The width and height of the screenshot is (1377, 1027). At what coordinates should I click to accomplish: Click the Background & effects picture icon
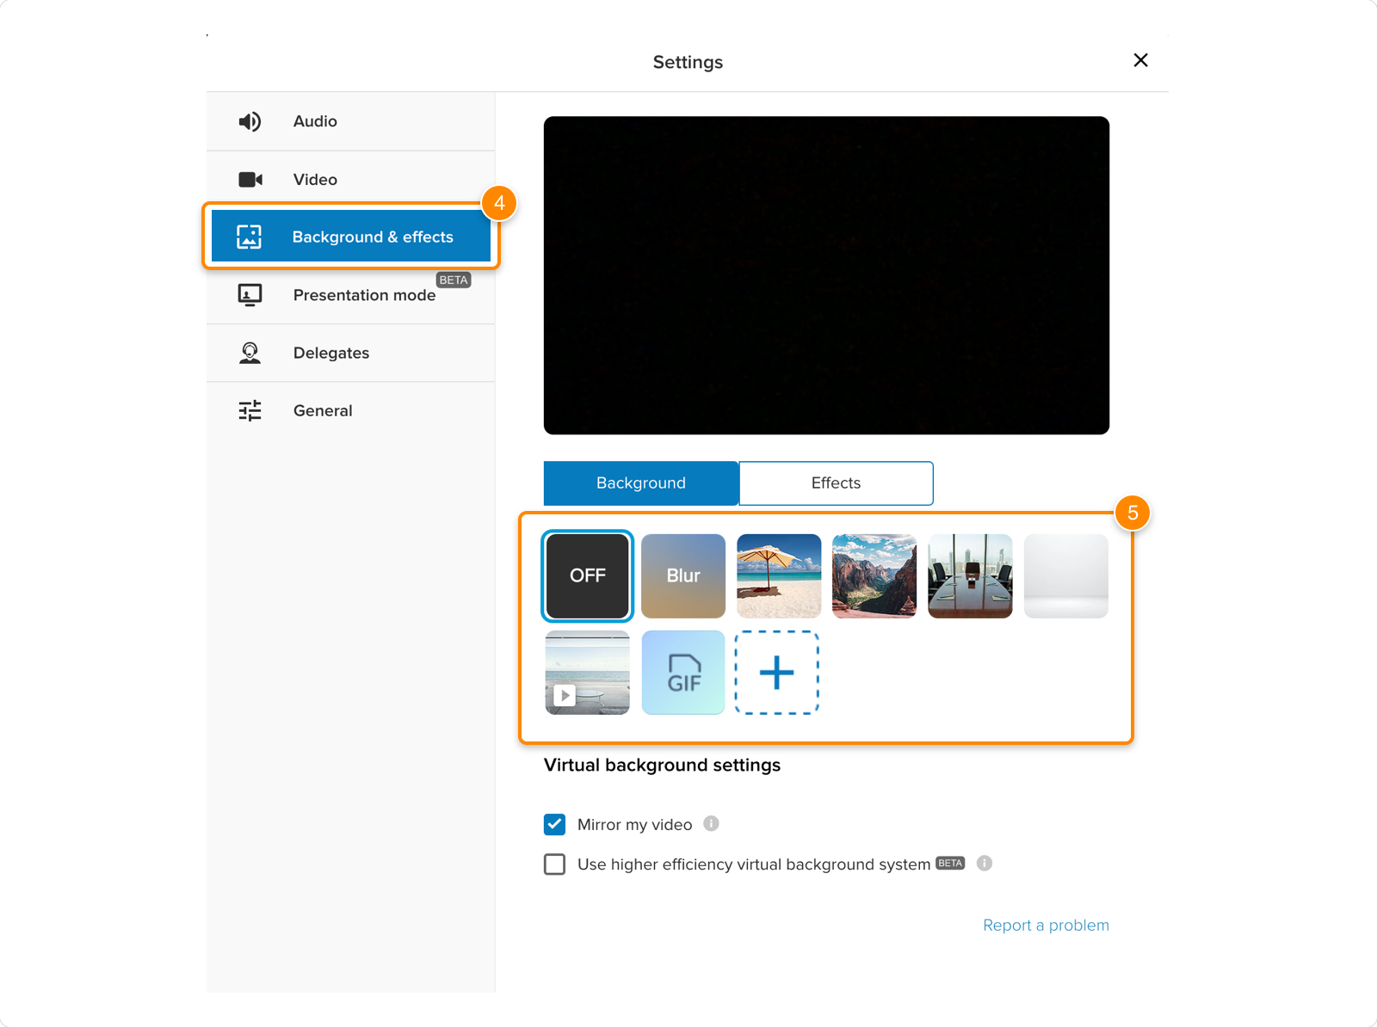[249, 237]
